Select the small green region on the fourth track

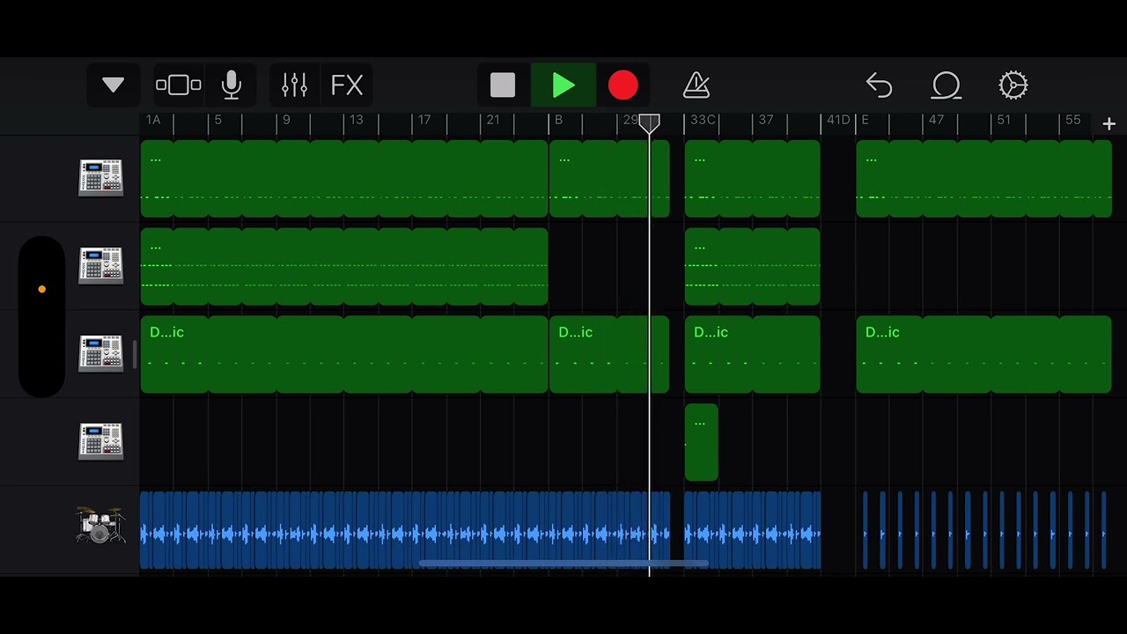pyautogui.click(x=702, y=442)
